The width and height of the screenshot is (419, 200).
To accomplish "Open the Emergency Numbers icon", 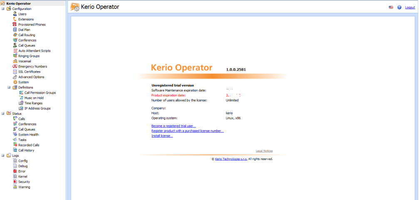I will [15, 66].
